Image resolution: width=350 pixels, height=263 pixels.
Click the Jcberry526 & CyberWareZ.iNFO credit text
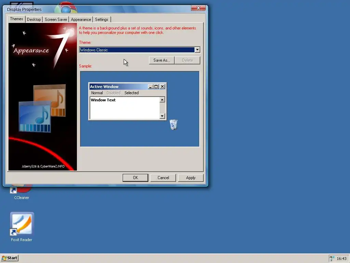(x=43, y=166)
